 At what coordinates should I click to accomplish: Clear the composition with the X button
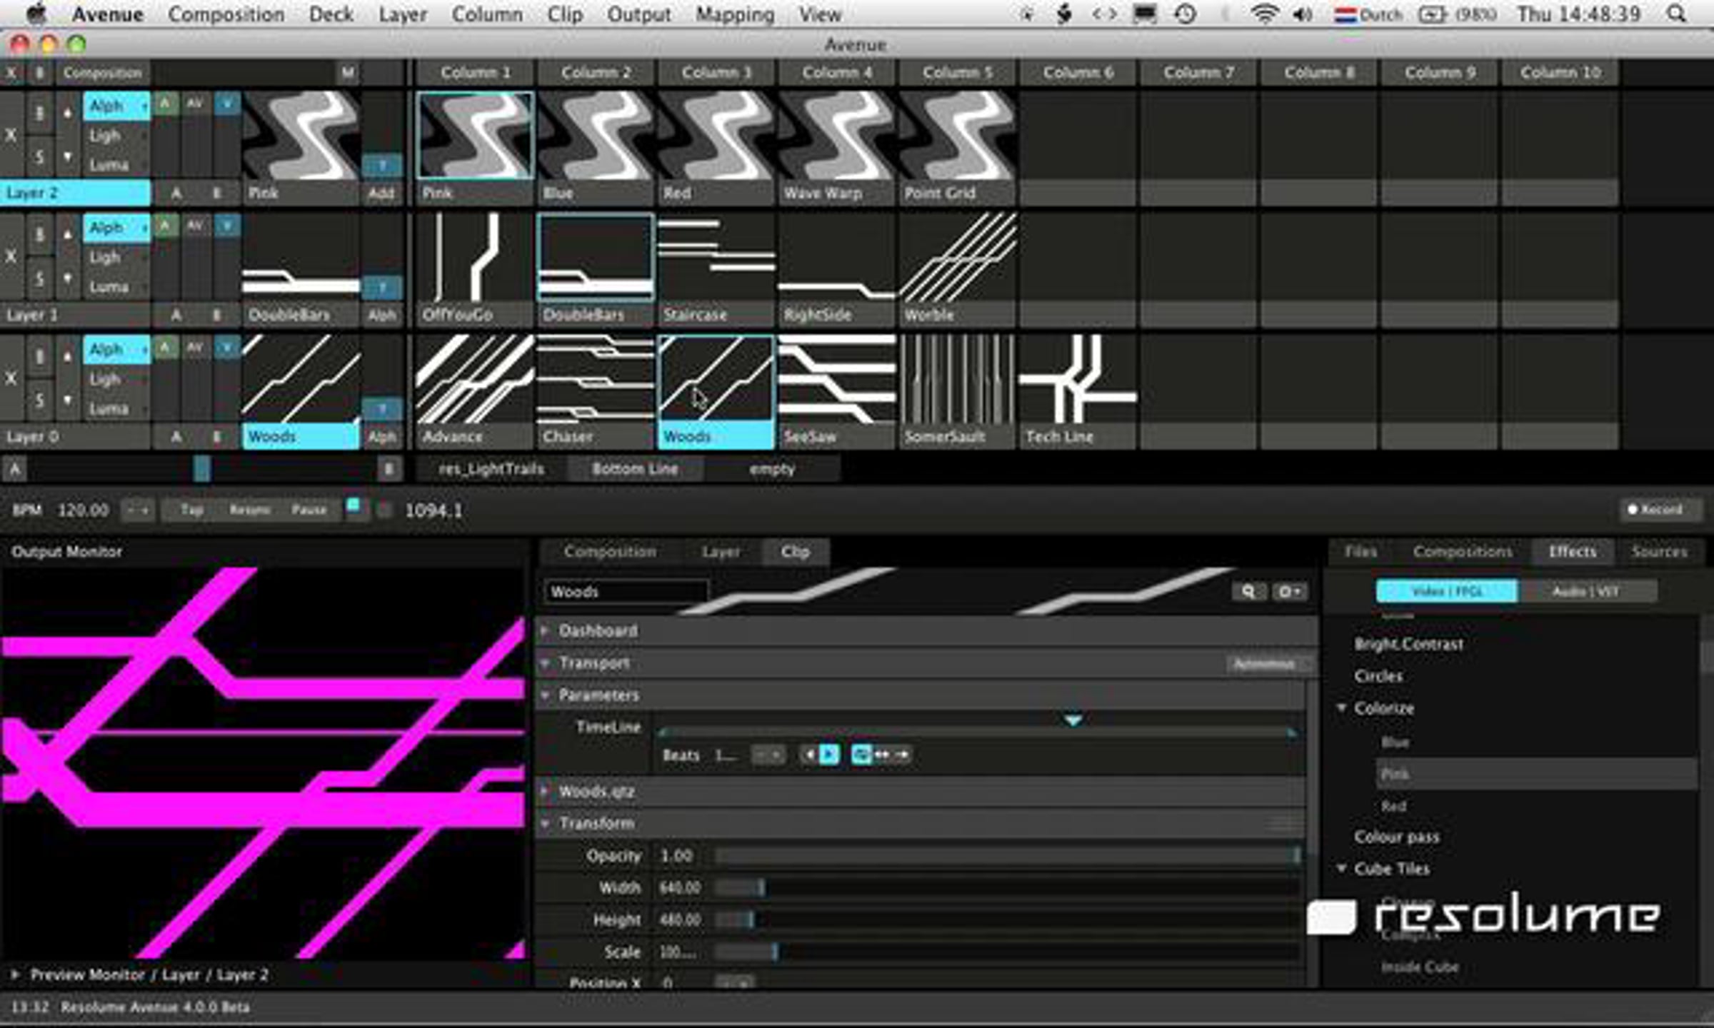11,73
